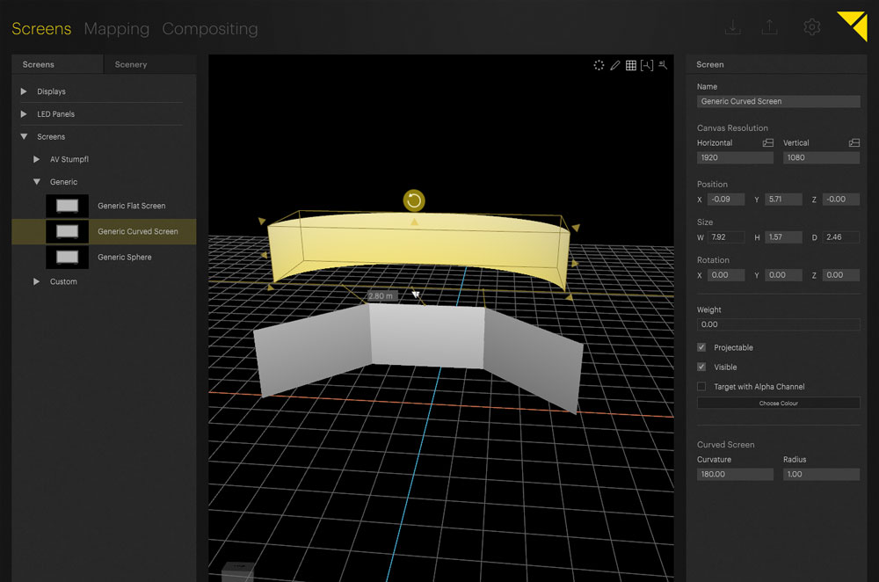
Task: Click the frame selection icon next to the grid icon
Action: pyautogui.click(x=647, y=65)
